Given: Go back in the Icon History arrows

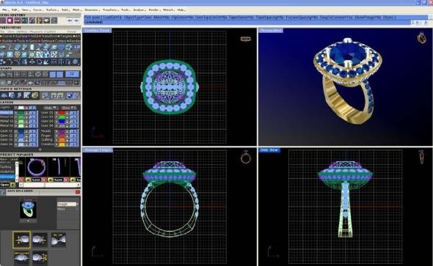Looking at the screenshot, I should click(x=70, y=21).
